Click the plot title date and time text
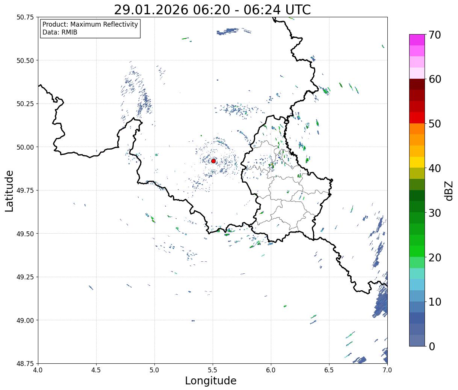This screenshot has height=390, width=458. (212, 10)
